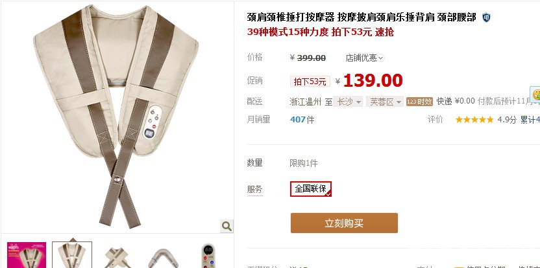The image size is (540, 268).
Task: Open the 长沙 city dropdown
Action: (348, 102)
